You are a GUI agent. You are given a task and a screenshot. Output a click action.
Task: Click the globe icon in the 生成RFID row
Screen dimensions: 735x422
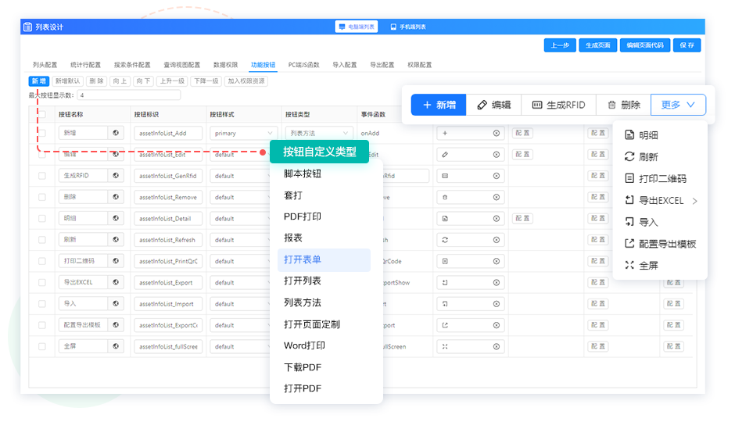pos(116,176)
